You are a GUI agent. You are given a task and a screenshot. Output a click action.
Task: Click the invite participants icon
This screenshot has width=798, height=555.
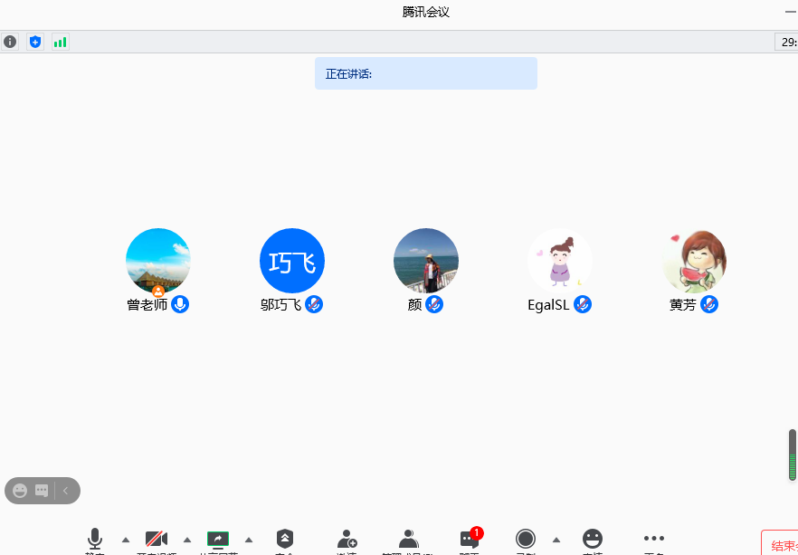(x=347, y=540)
